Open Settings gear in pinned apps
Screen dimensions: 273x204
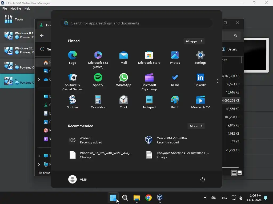pos(200,58)
